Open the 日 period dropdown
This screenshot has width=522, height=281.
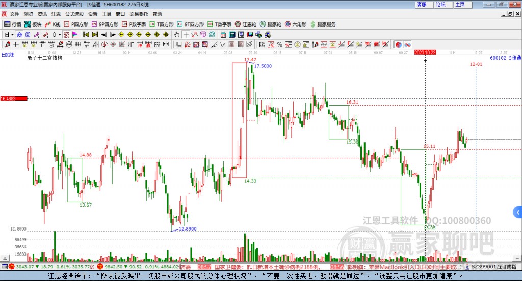point(9,35)
